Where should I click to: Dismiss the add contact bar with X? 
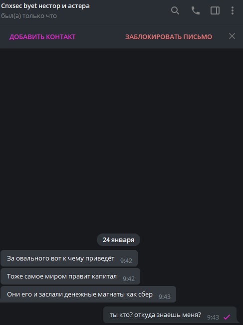(232, 36)
